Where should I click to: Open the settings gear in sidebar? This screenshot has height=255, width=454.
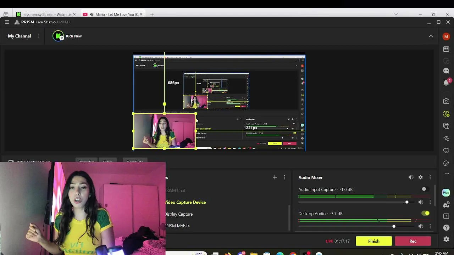(x=446, y=239)
